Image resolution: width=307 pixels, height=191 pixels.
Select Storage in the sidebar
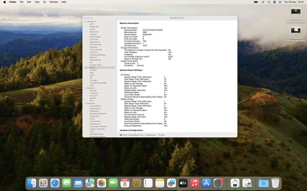tap(93, 80)
